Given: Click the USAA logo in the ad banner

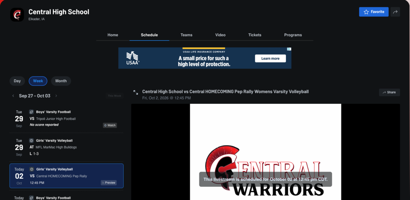Looking at the screenshot, I should pos(133,58).
